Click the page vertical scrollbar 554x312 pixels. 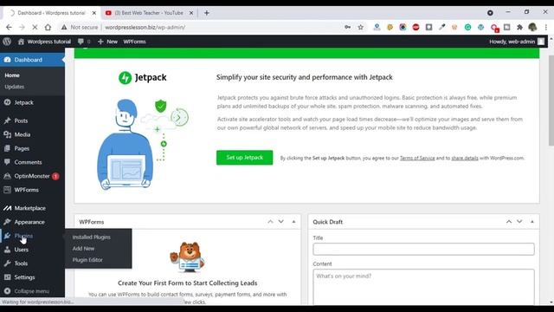[551, 101]
